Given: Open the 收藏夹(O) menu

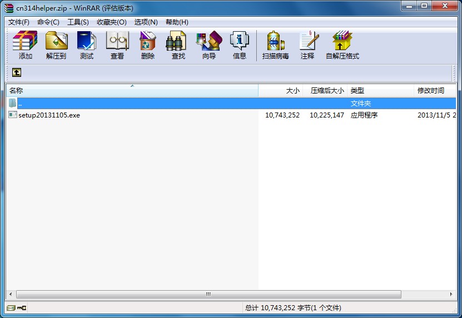Looking at the screenshot, I should pos(111,22).
